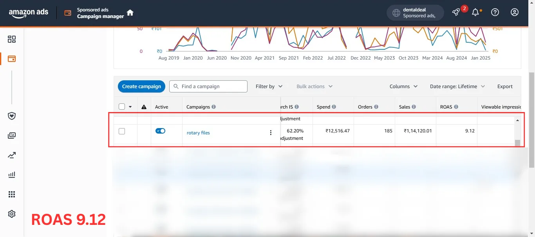
Task: Open the arrow next to the select-all checkbox
Action: coord(130,107)
